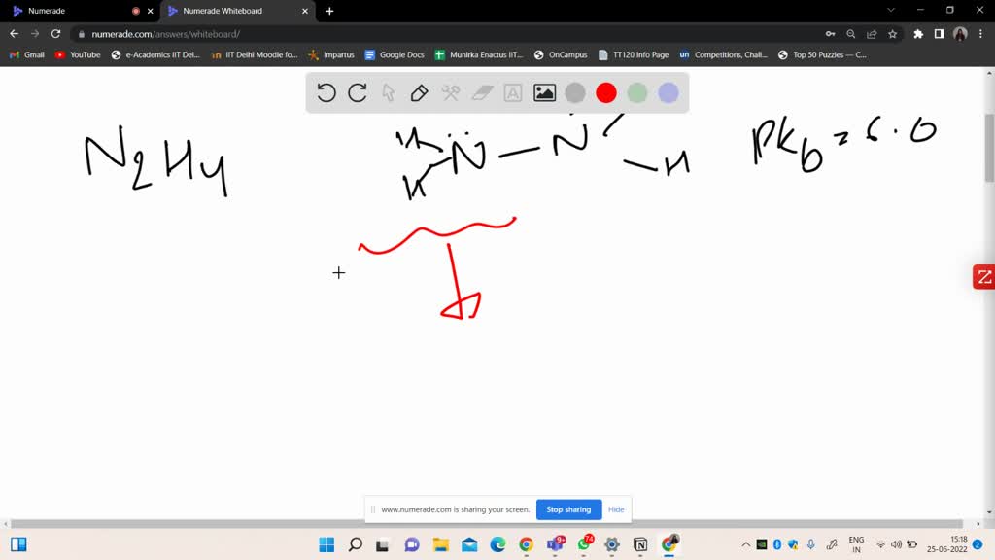
Task: Pick the gray pen color
Action: (575, 92)
